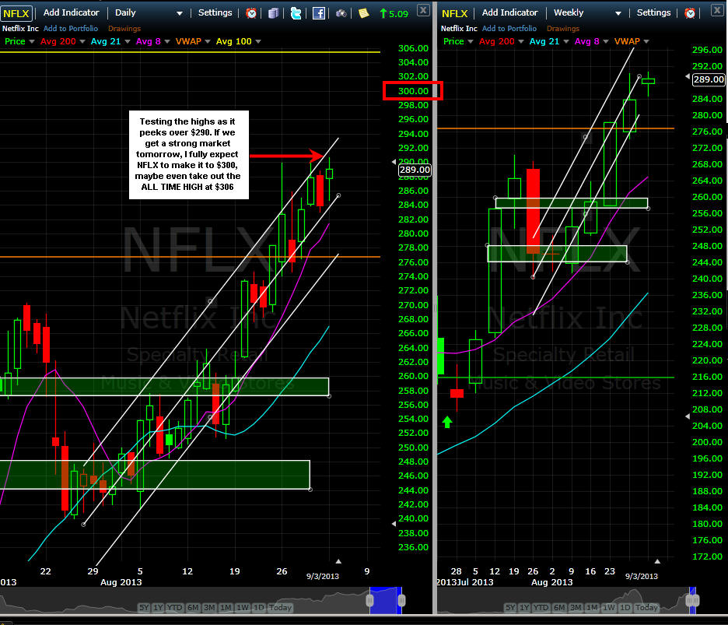Select Today range on Daily chart

click(x=280, y=607)
